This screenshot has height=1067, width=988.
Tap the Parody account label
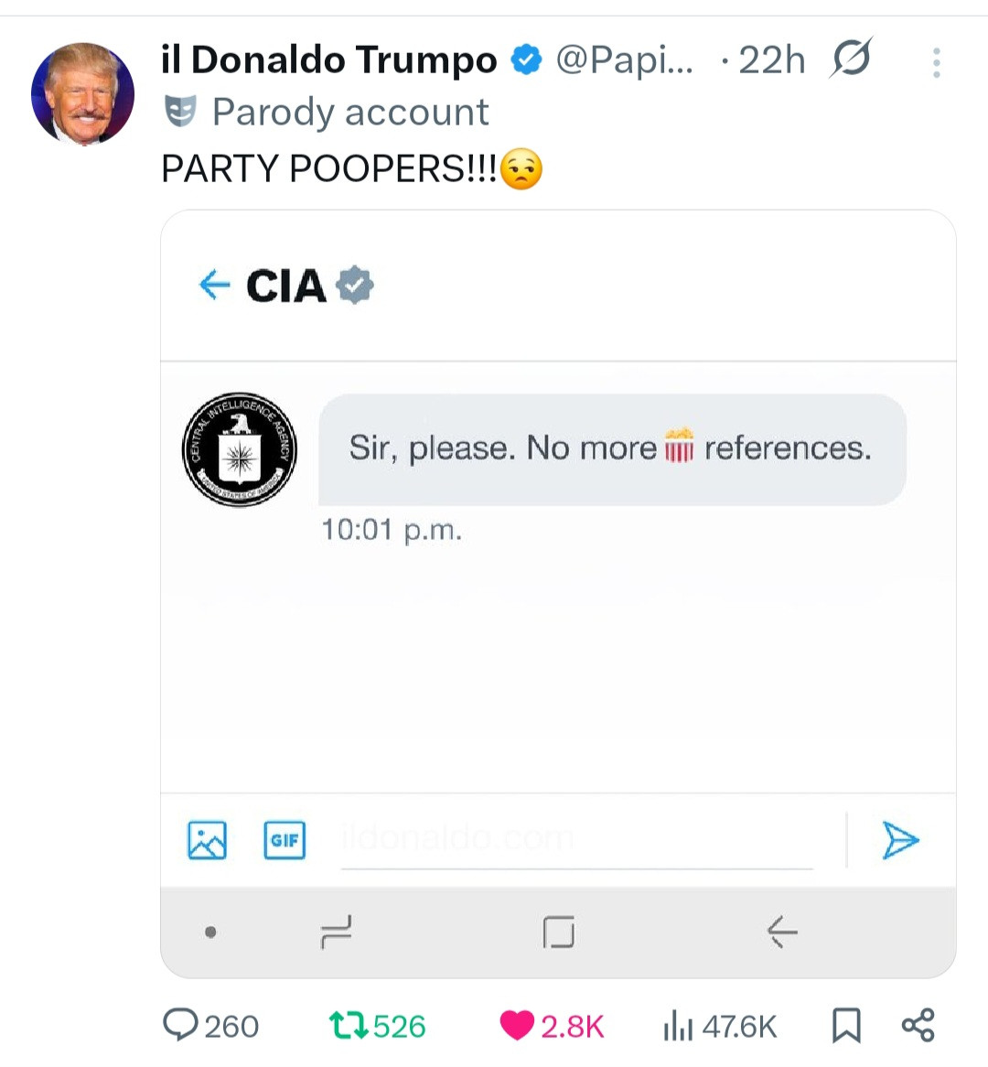click(x=349, y=112)
